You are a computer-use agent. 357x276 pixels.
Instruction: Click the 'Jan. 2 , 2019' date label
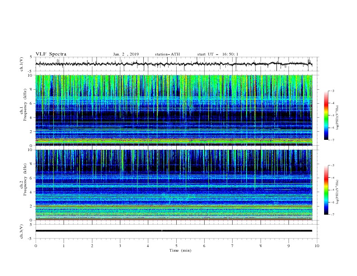coord(126,54)
